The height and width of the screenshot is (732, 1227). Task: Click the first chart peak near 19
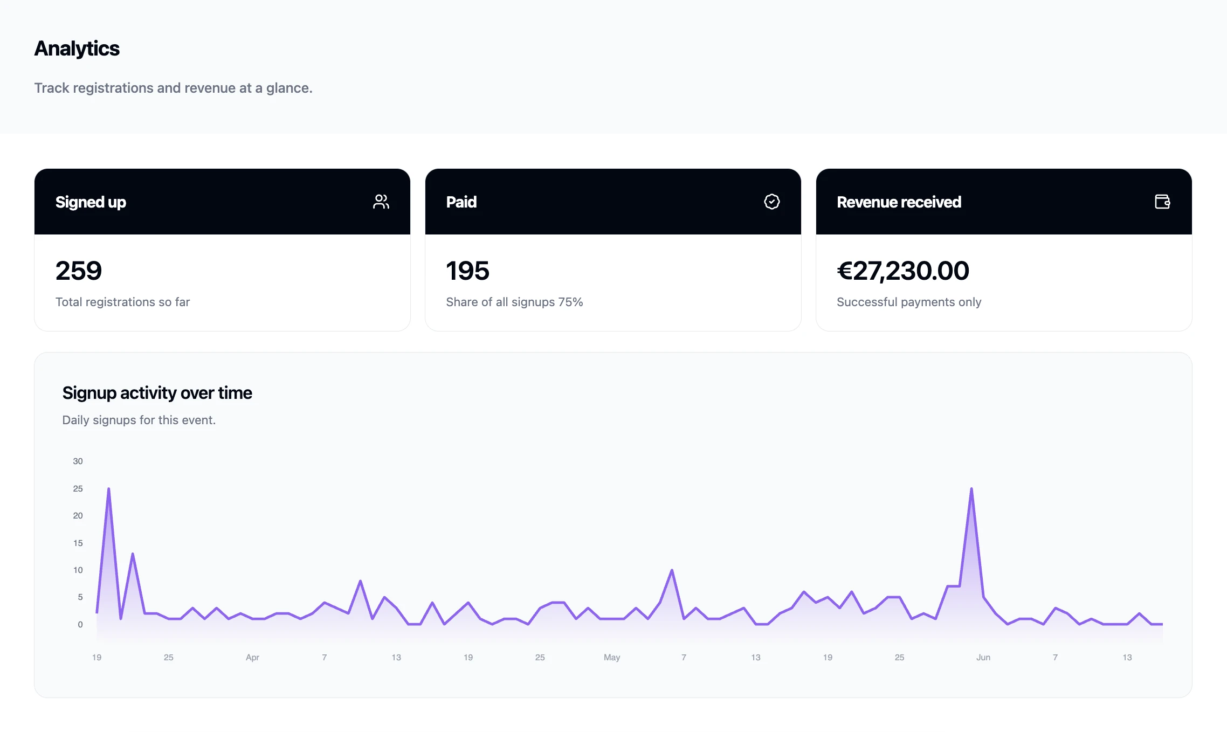click(x=109, y=489)
